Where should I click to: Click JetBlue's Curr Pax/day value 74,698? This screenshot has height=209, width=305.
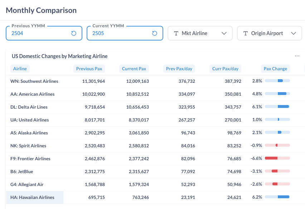click(x=234, y=171)
